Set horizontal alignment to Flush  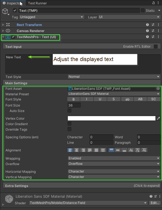96,150
